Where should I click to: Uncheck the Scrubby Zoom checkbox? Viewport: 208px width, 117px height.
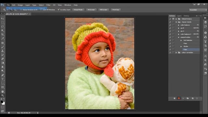(x=58, y=9)
